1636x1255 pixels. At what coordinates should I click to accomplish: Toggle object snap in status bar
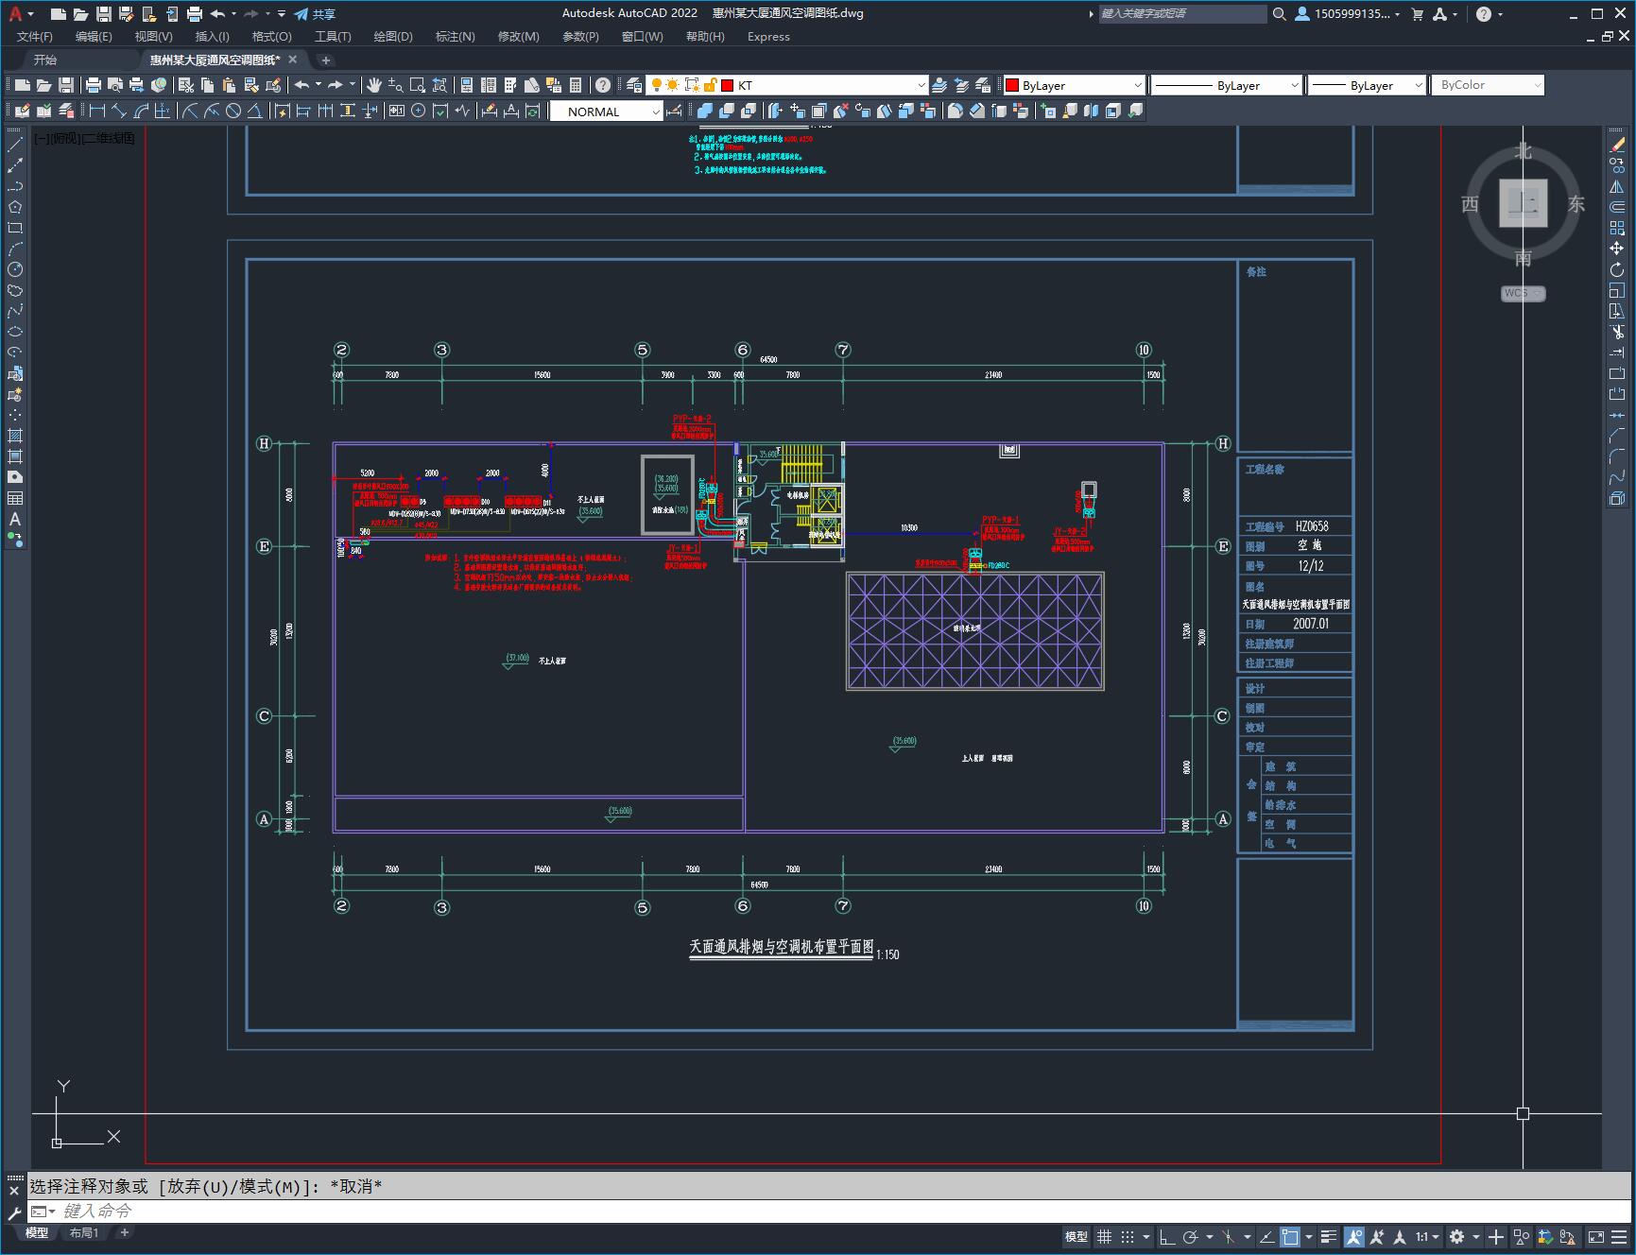click(x=1291, y=1236)
